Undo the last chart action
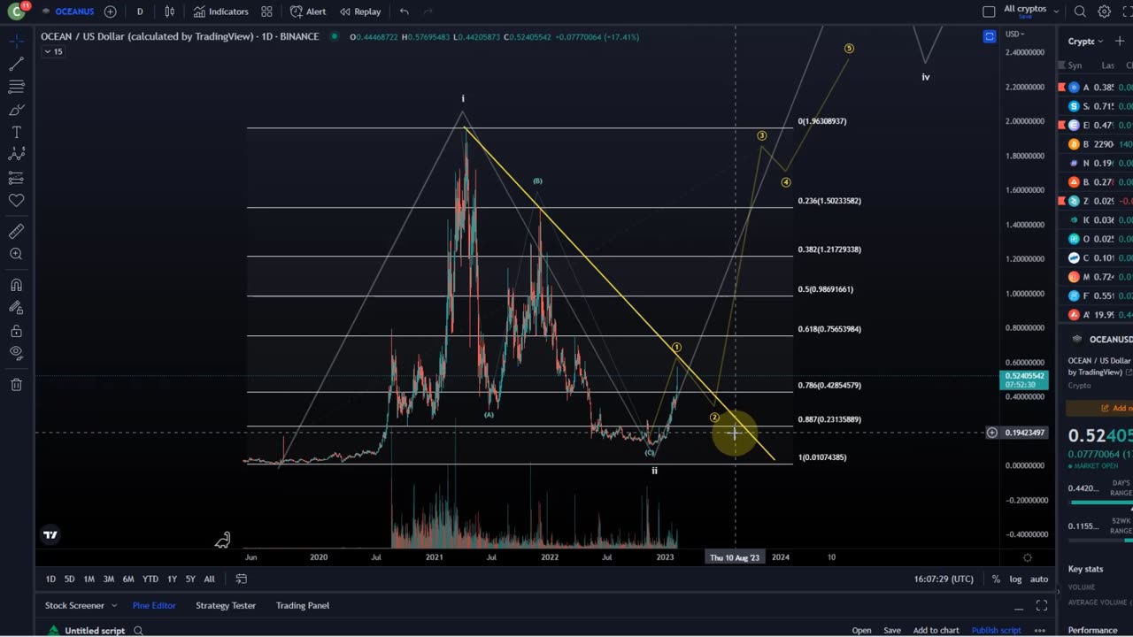 [x=404, y=12]
